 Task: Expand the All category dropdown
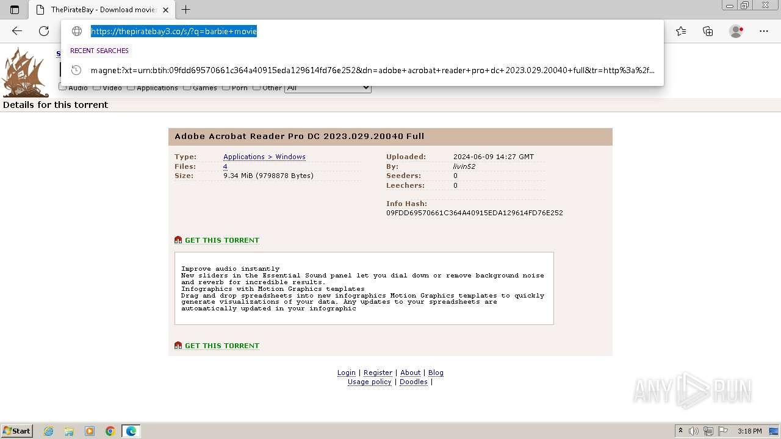click(x=328, y=88)
